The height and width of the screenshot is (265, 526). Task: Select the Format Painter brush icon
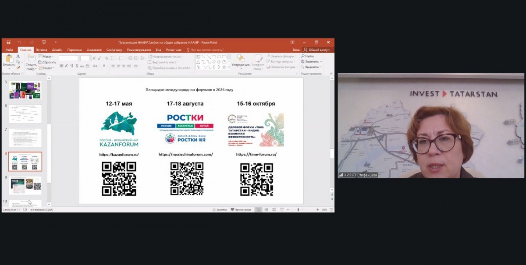[x=18, y=67]
